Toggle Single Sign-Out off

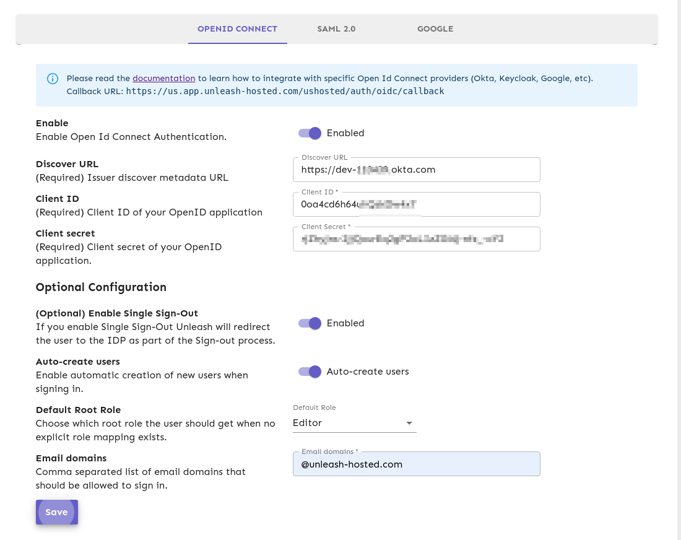(310, 323)
